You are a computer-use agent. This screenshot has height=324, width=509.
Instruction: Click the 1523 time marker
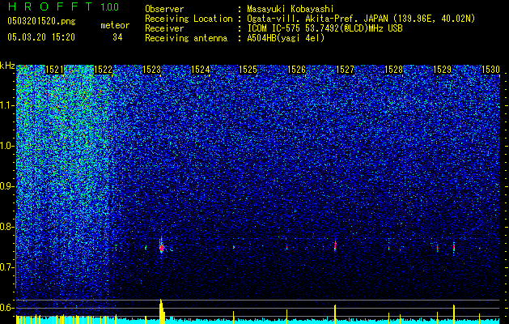[151, 70]
